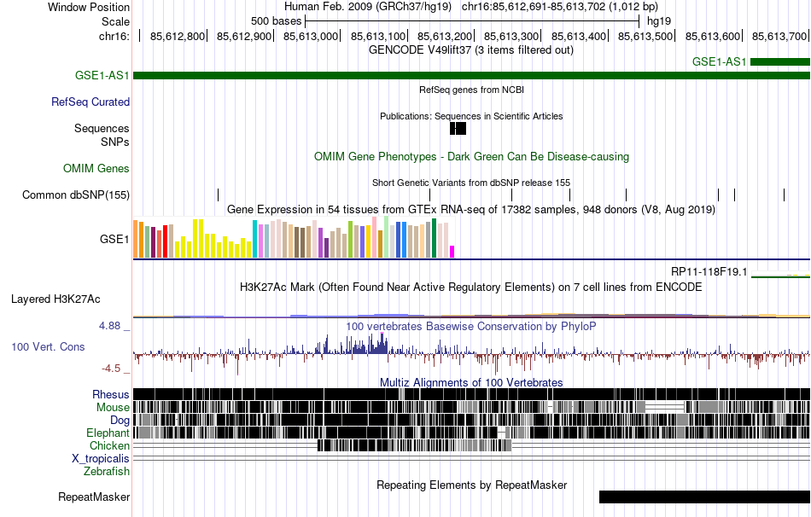Click the Chicken alignment block
The height and width of the screenshot is (517, 811).
point(414,445)
